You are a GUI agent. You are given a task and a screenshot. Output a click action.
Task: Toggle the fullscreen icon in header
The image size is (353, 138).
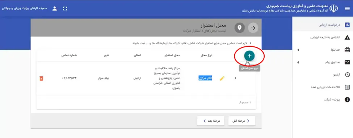[x=65, y=9]
